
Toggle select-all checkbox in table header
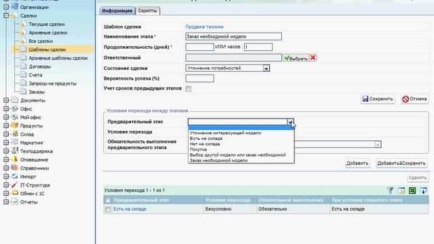click(x=108, y=200)
